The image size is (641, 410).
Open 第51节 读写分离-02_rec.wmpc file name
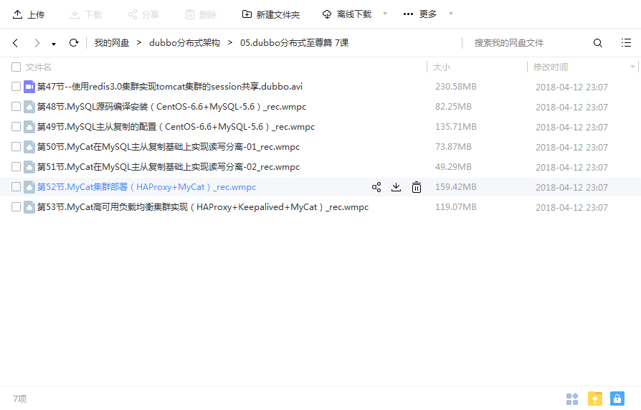click(x=168, y=167)
